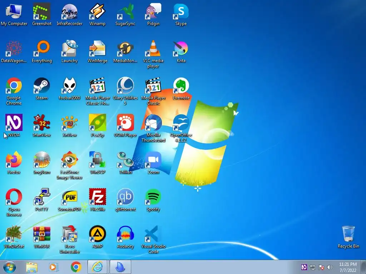Click the Evernote elephant icon
The width and height of the screenshot is (366, 274).
coord(181,86)
